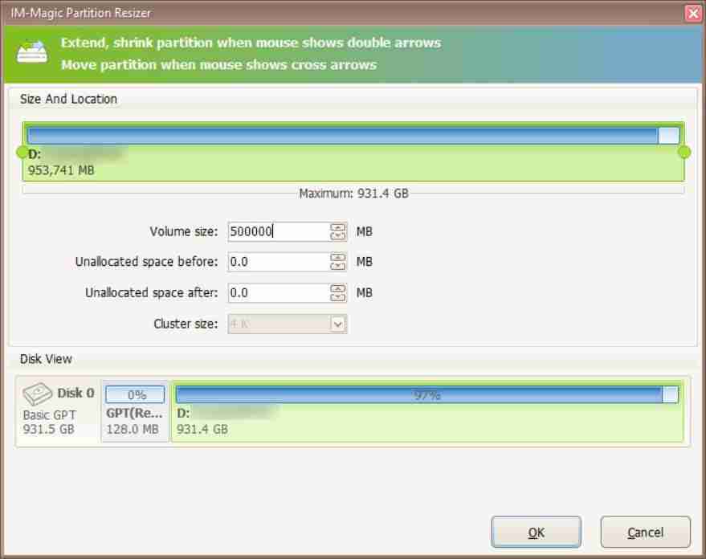Select the D: 931.4 GB partition in Disk View
Viewport: 706px width, 559px height.
428,411
